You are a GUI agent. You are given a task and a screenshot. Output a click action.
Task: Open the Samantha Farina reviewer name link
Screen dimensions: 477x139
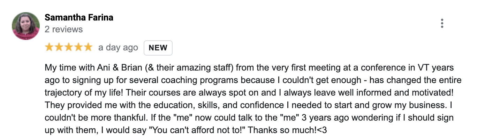pos(79,18)
